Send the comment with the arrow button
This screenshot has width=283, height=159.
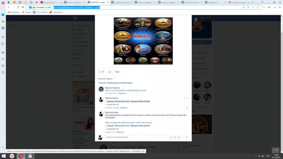point(187,137)
